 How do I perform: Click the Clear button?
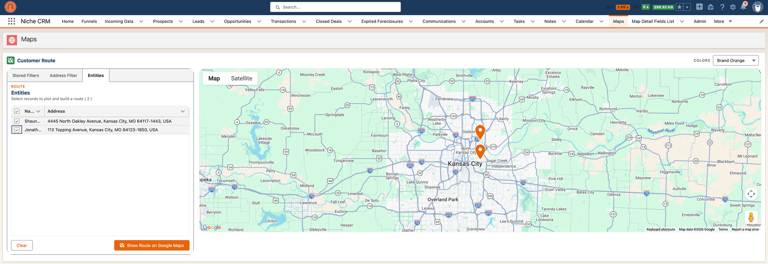(x=22, y=245)
